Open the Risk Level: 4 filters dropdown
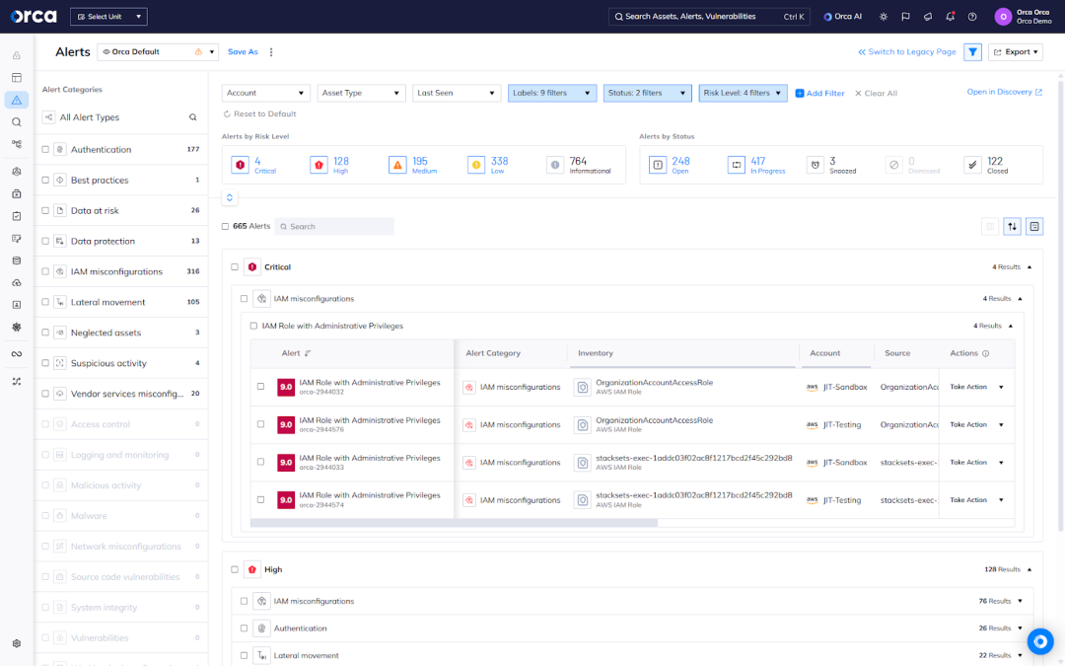Image resolution: width=1065 pixels, height=666 pixels. click(x=744, y=93)
